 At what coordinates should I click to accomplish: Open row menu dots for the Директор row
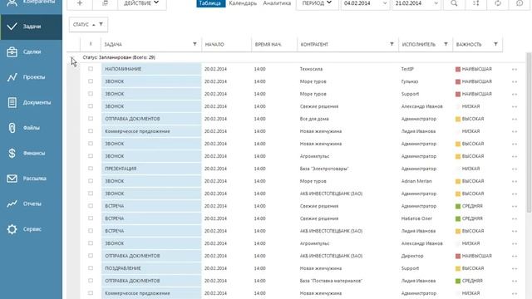click(x=515, y=256)
